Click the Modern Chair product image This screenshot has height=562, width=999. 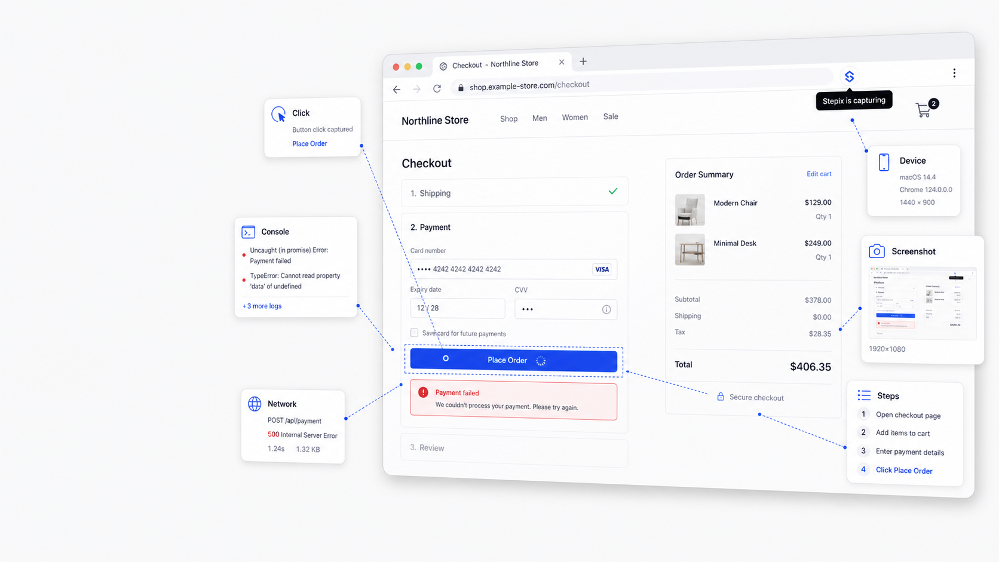(690, 210)
